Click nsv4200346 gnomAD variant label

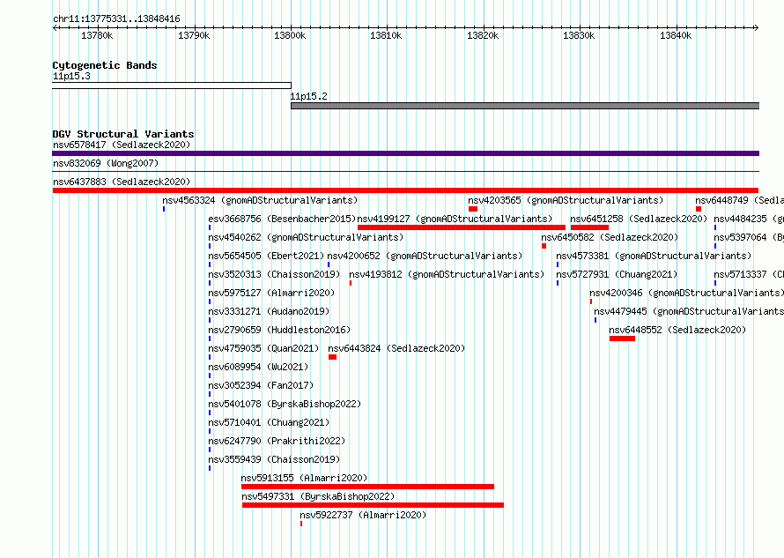(686, 293)
